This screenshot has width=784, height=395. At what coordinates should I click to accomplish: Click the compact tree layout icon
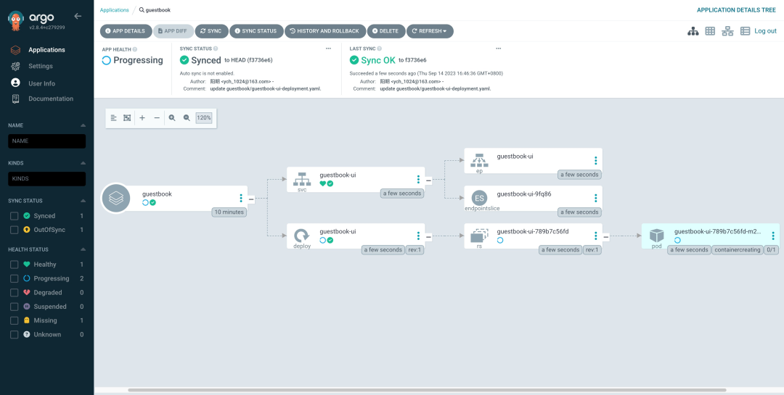pyautogui.click(x=113, y=118)
